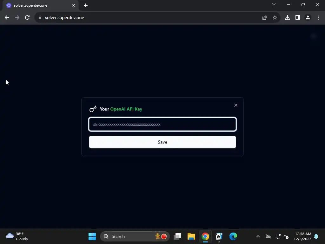Open the clock showing 12:58 AM

pos(302,236)
